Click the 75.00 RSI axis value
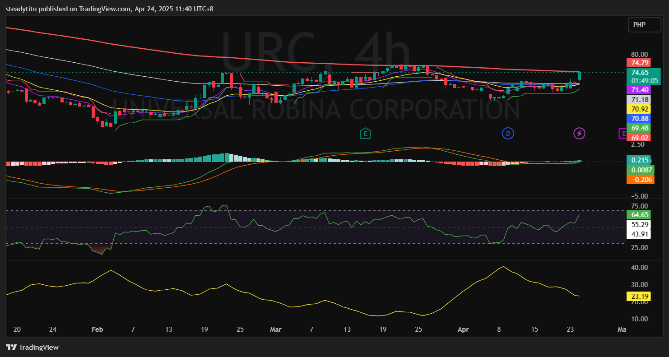This screenshot has height=357, width=669. [640, 206]
